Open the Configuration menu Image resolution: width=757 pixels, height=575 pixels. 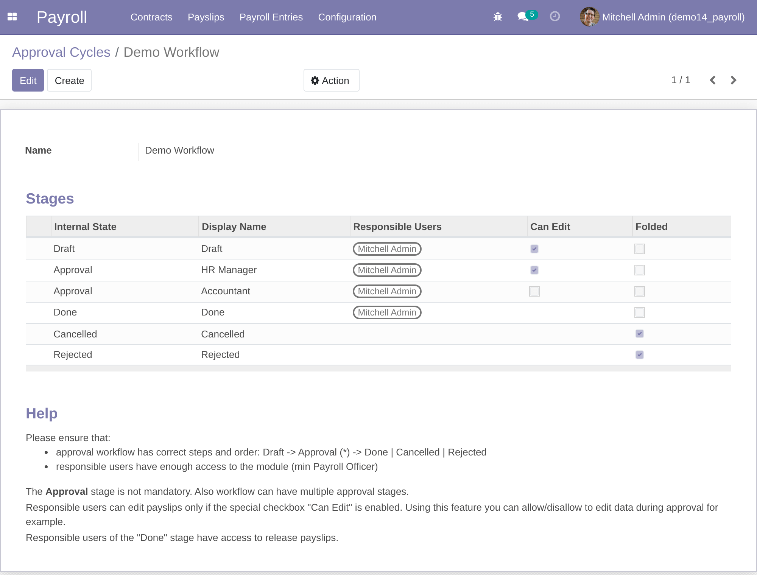(347, 17)
